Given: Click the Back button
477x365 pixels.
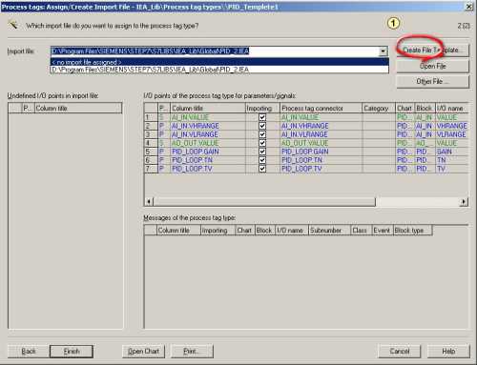Looking at the screenshot, I should [x=29, y=352].
